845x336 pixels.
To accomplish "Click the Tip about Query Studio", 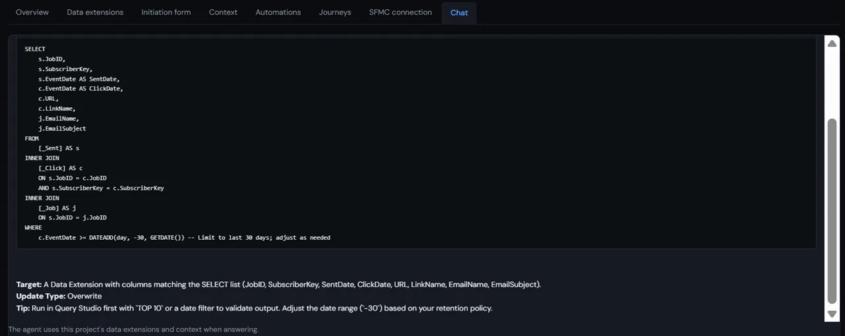I will [254, 308].
